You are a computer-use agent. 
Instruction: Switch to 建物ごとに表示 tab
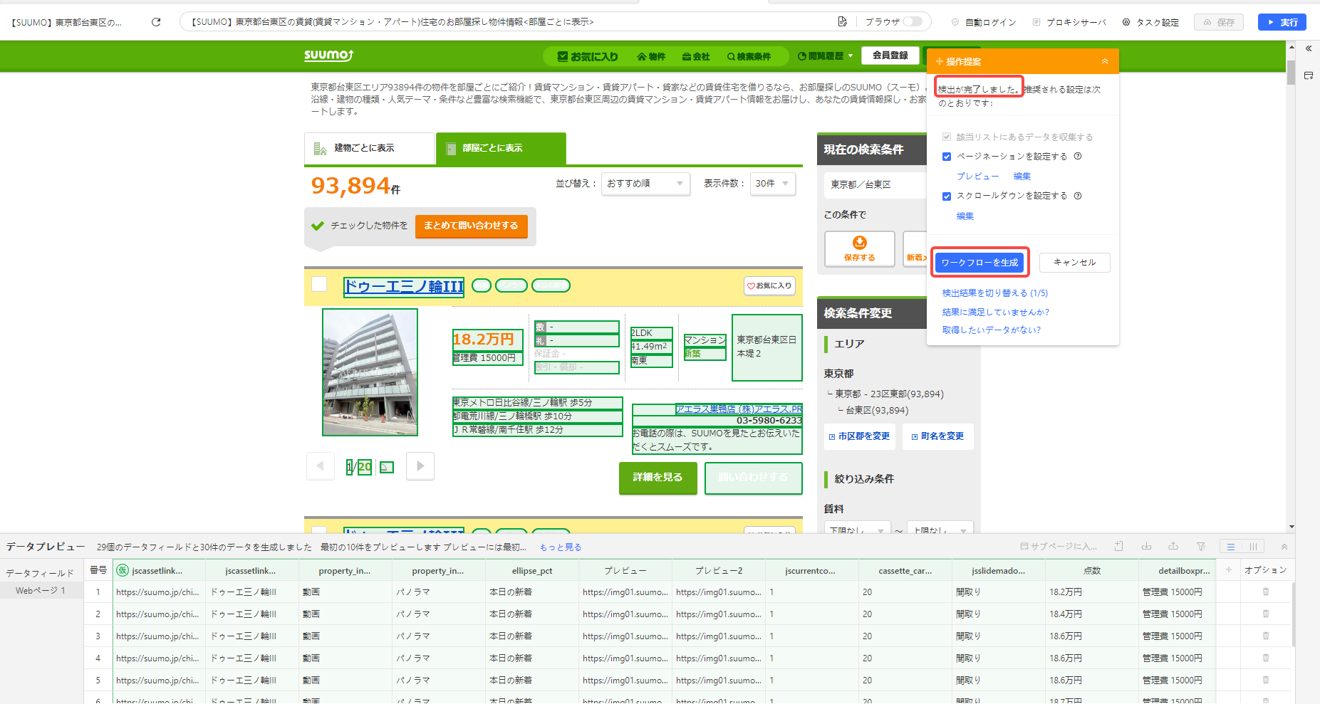(369, 148)
